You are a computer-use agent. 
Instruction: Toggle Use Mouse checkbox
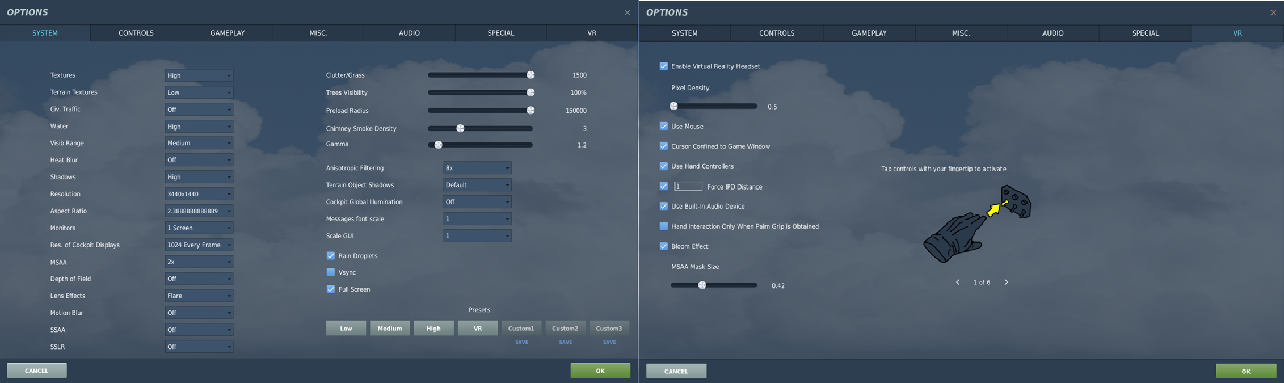(x=664, y=126)
